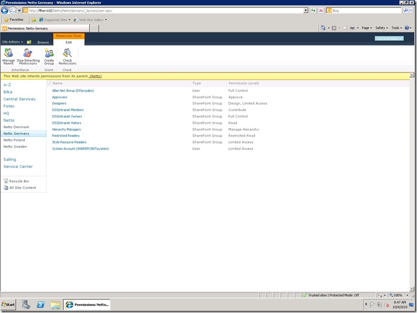Select the Permissions: Netto Germany browser tab
The width and height of the screenshot is (417, 313).
tap(45, 28)
